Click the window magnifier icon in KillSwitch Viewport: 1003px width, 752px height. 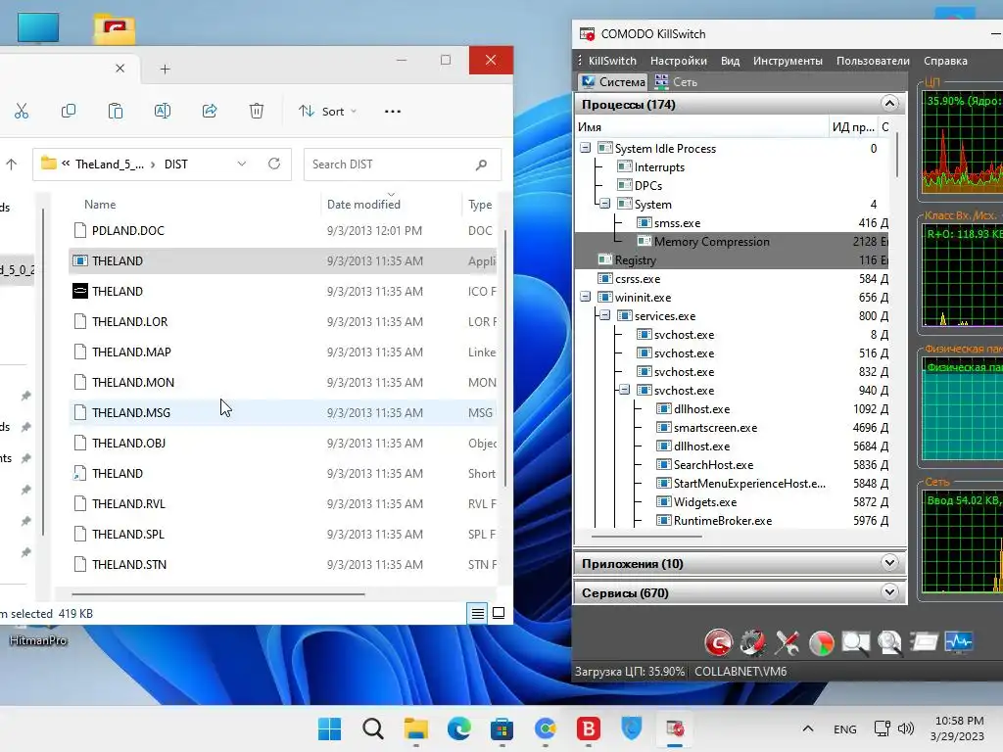pyautogui.click(x=855, y=642)
